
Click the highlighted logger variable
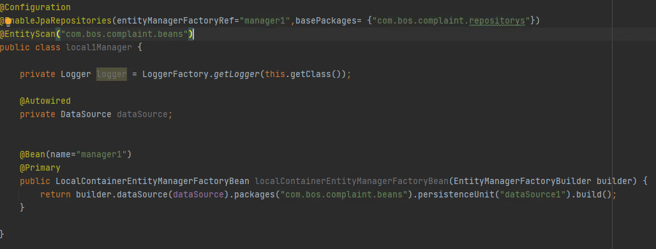112,74
